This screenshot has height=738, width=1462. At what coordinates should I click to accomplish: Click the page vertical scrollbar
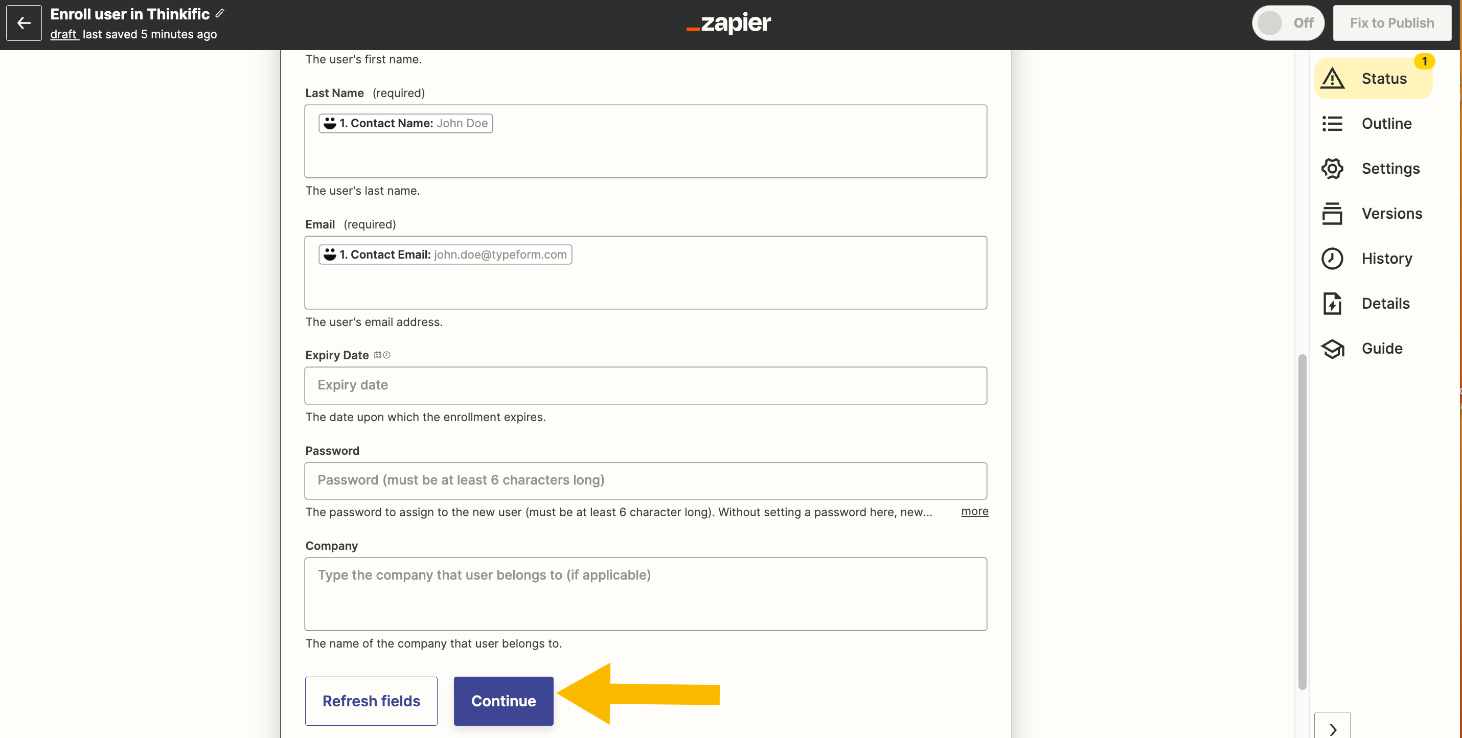tap(1303, 522)
